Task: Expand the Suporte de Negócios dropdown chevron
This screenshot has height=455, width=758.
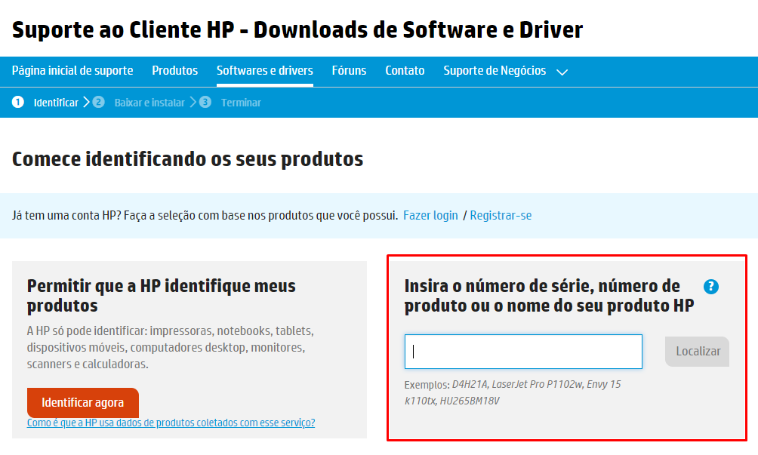Action: (x=562, y=72)
